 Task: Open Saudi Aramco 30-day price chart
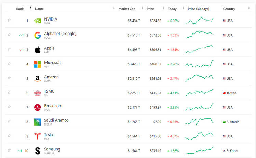pyautogui.click(x=199, y=121)
